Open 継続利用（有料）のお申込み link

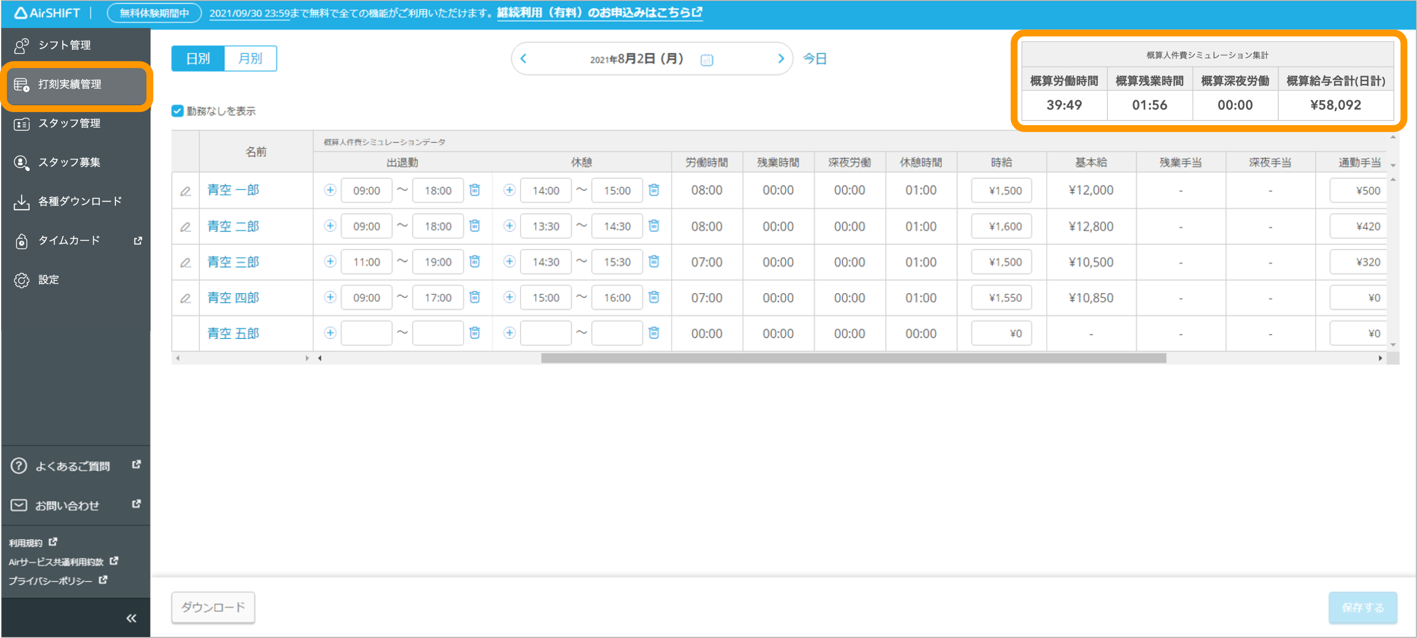click(600, 13)
